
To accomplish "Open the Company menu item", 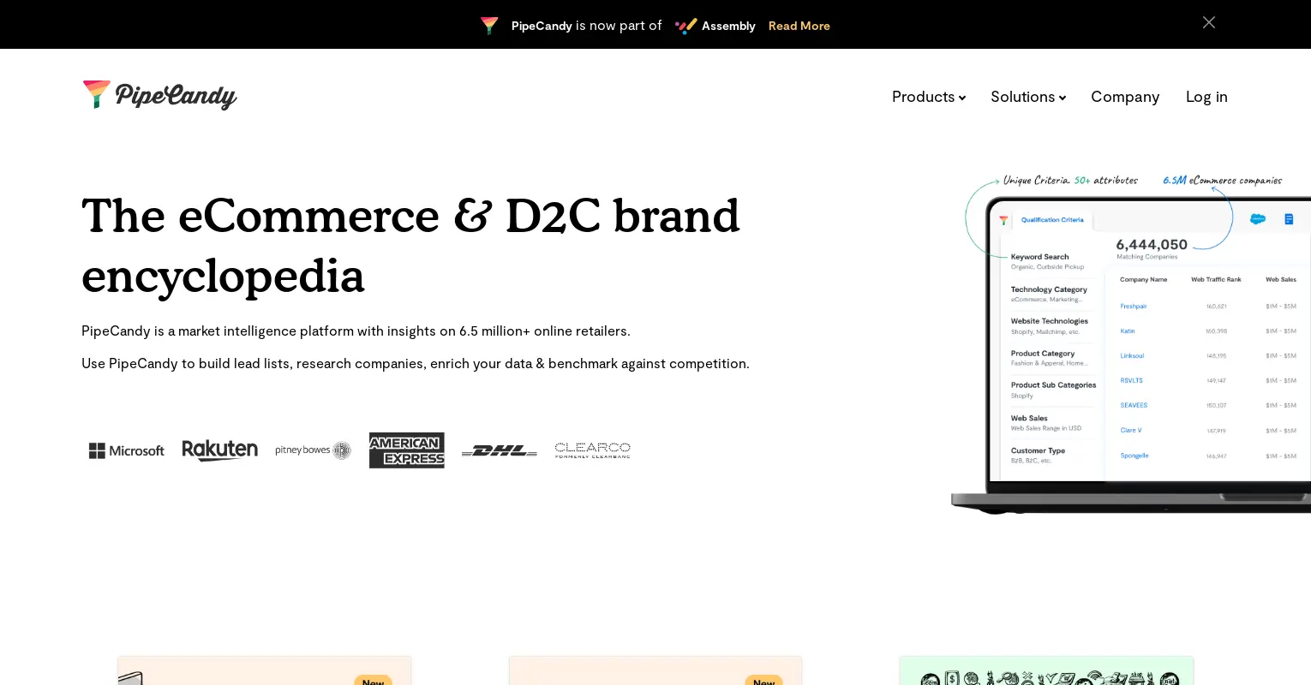I will pyautogui.click(x=1125, y=97).
